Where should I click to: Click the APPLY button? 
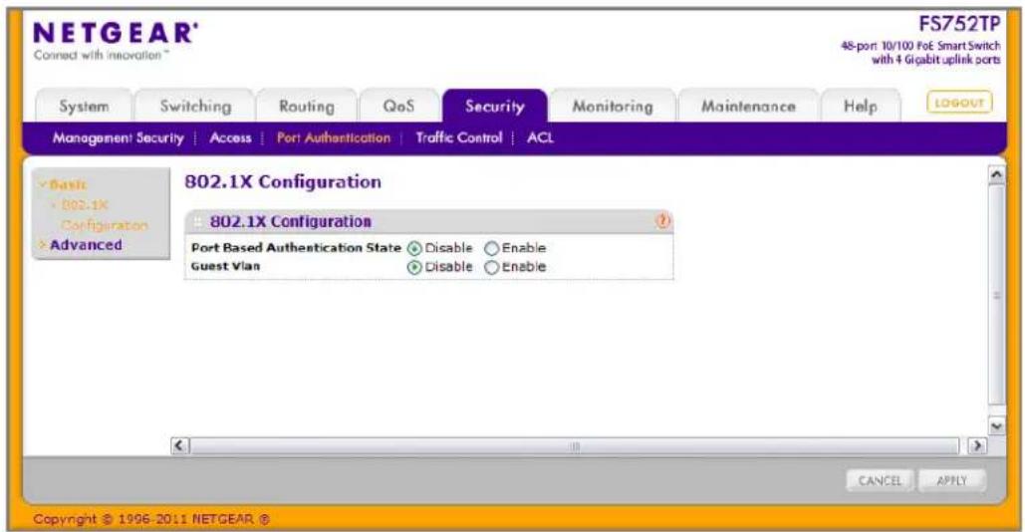tap(952, 481)
